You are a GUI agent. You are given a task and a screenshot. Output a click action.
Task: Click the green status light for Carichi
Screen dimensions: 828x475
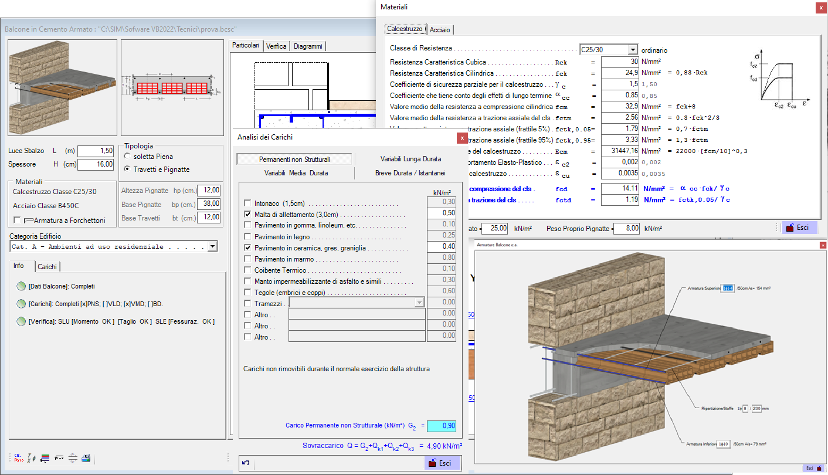(22, 304)
